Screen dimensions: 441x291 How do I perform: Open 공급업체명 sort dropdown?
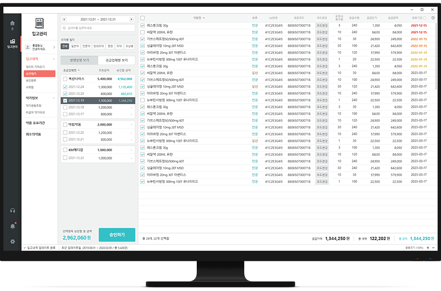pos(71,70)
